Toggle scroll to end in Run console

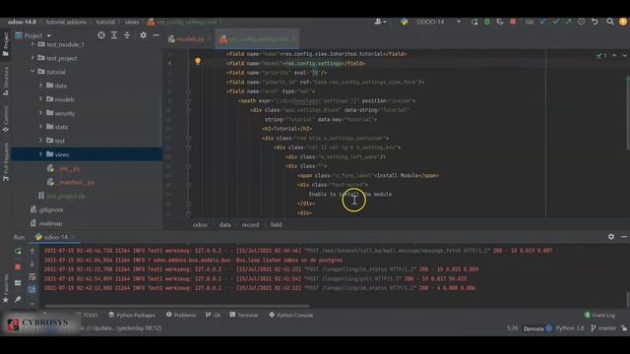pyautogui.click(x=32, y=289)
